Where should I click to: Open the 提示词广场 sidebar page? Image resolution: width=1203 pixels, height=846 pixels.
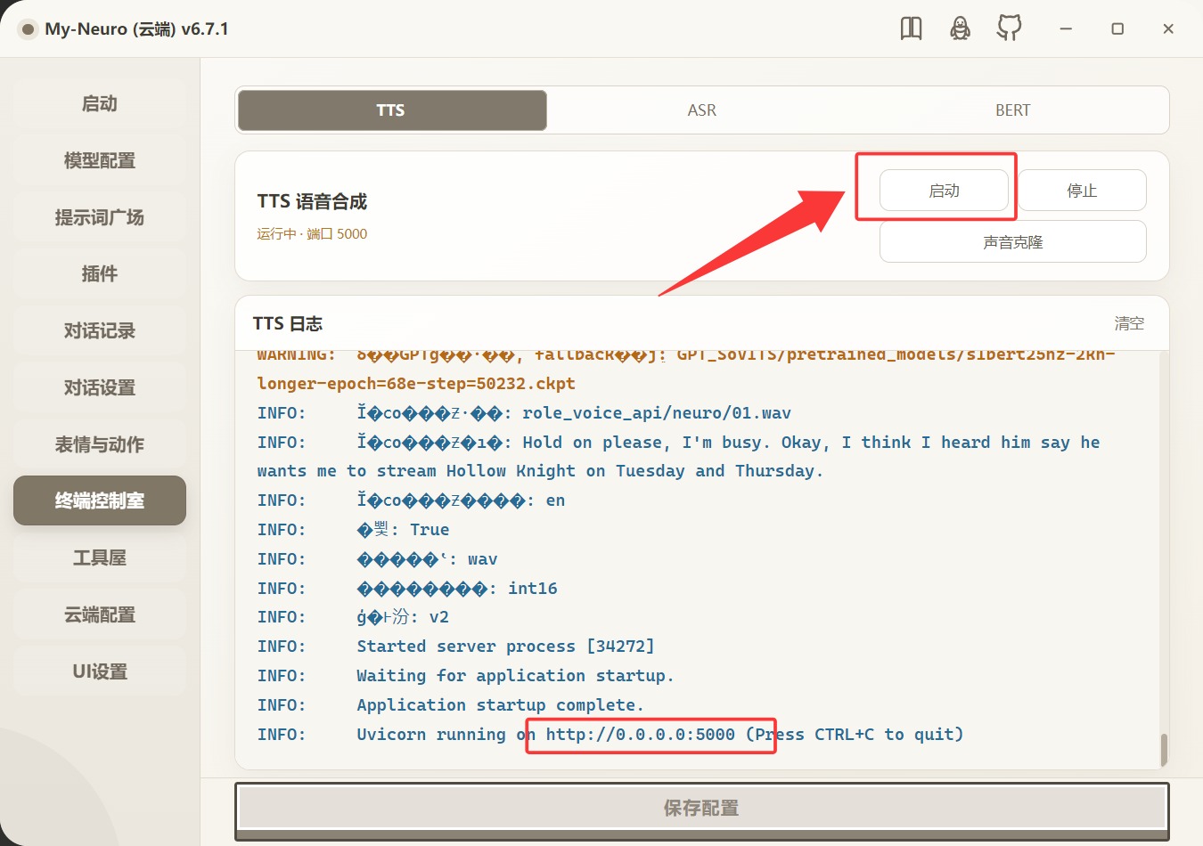(100, 217)
